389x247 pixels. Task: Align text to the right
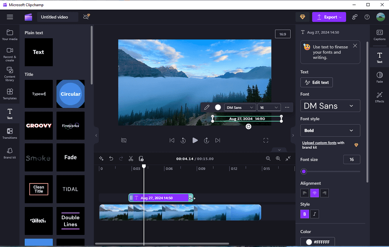325,193
